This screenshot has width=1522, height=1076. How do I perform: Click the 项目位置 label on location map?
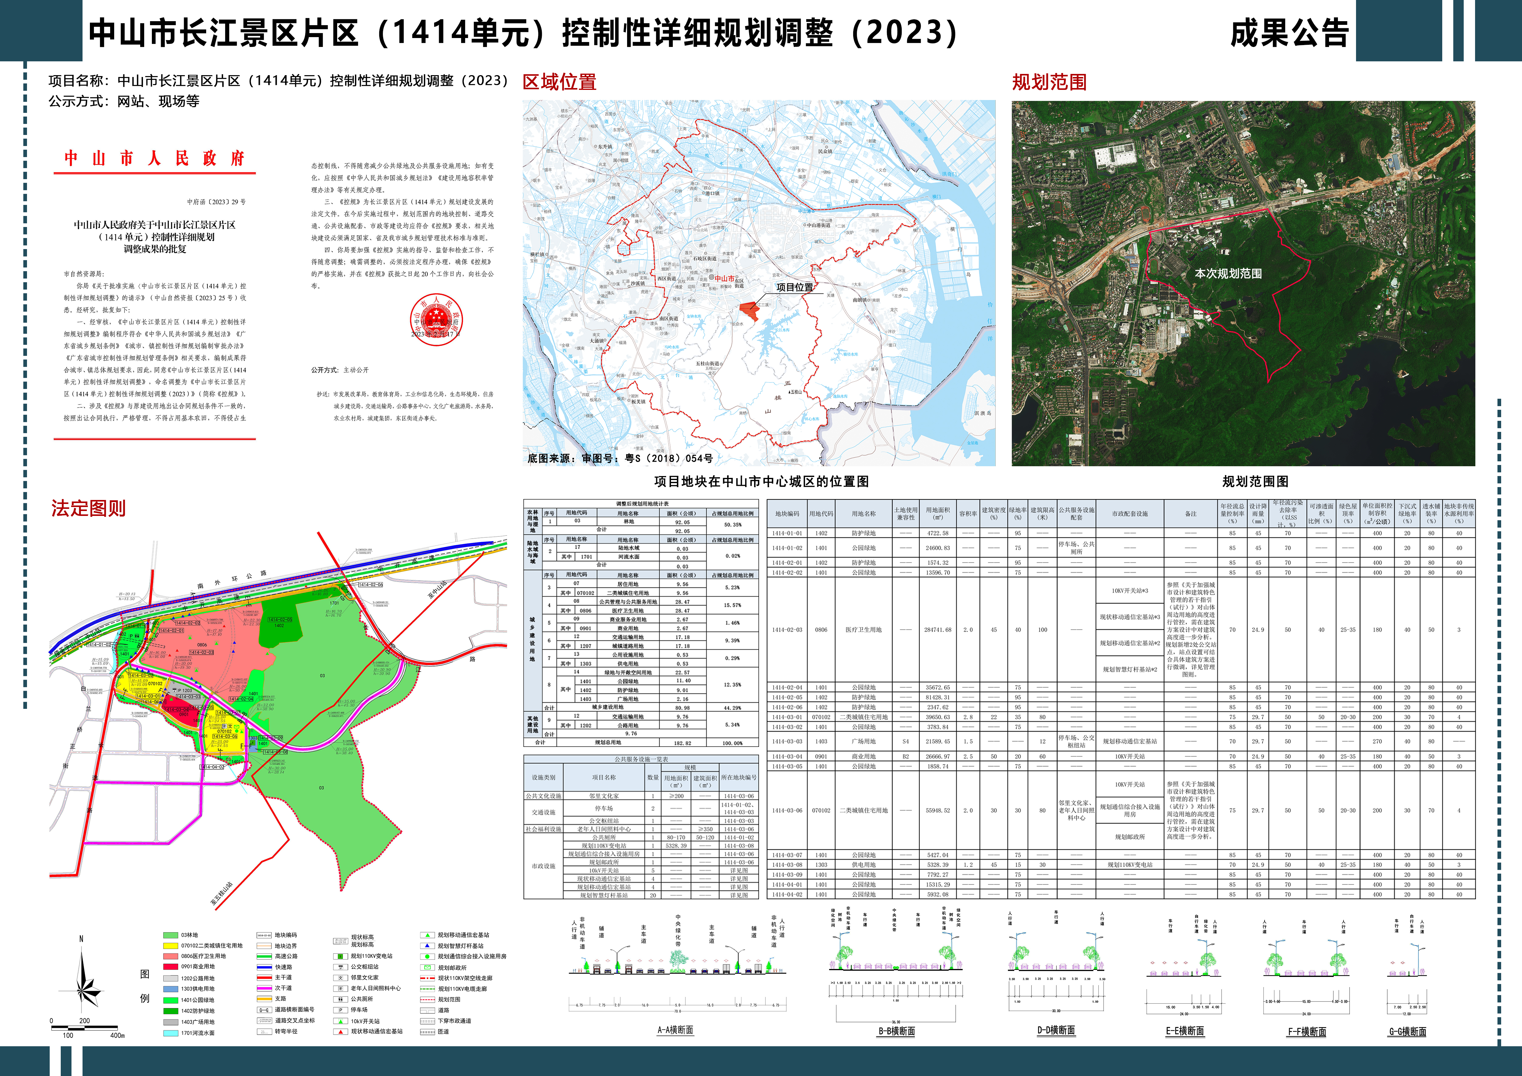[794, 287]
